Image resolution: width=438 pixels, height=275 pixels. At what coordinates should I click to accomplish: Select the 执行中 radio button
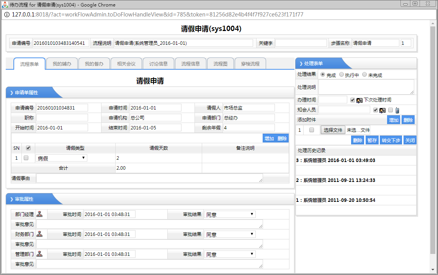[x=342, y=75]
